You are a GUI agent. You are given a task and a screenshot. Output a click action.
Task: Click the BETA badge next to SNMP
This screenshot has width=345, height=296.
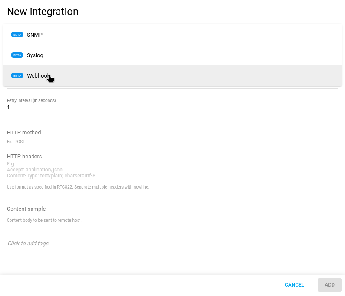point(17,35)
